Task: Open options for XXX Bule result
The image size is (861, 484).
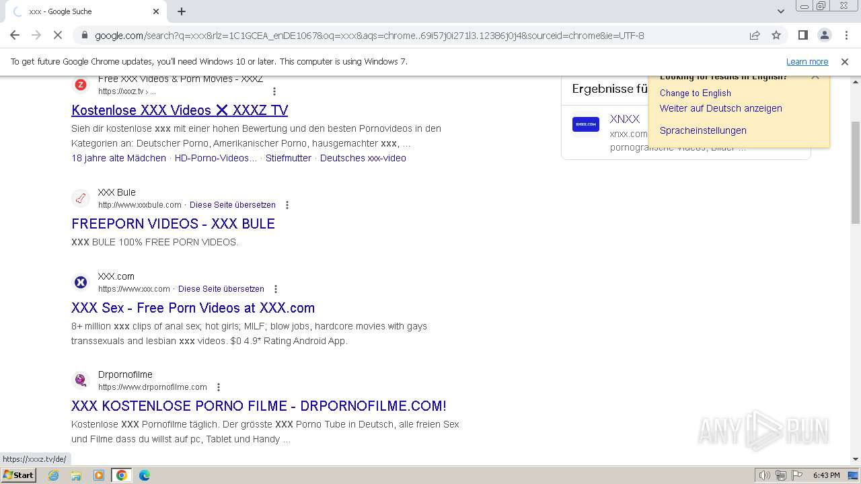Action: (x=287, y=205)
